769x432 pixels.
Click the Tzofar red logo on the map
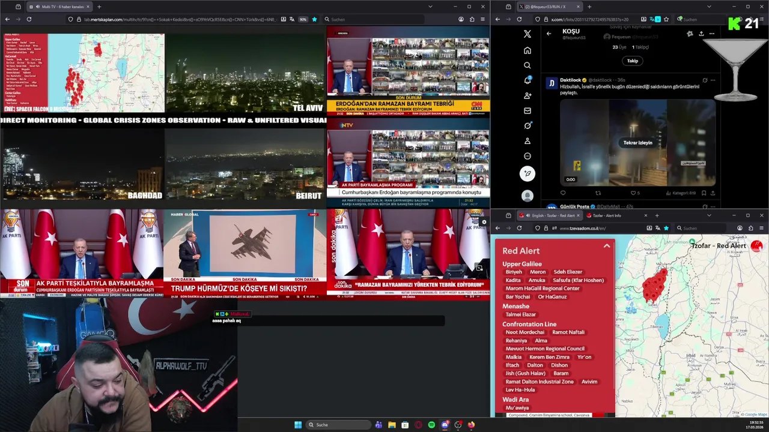click(x=756, y=245)
